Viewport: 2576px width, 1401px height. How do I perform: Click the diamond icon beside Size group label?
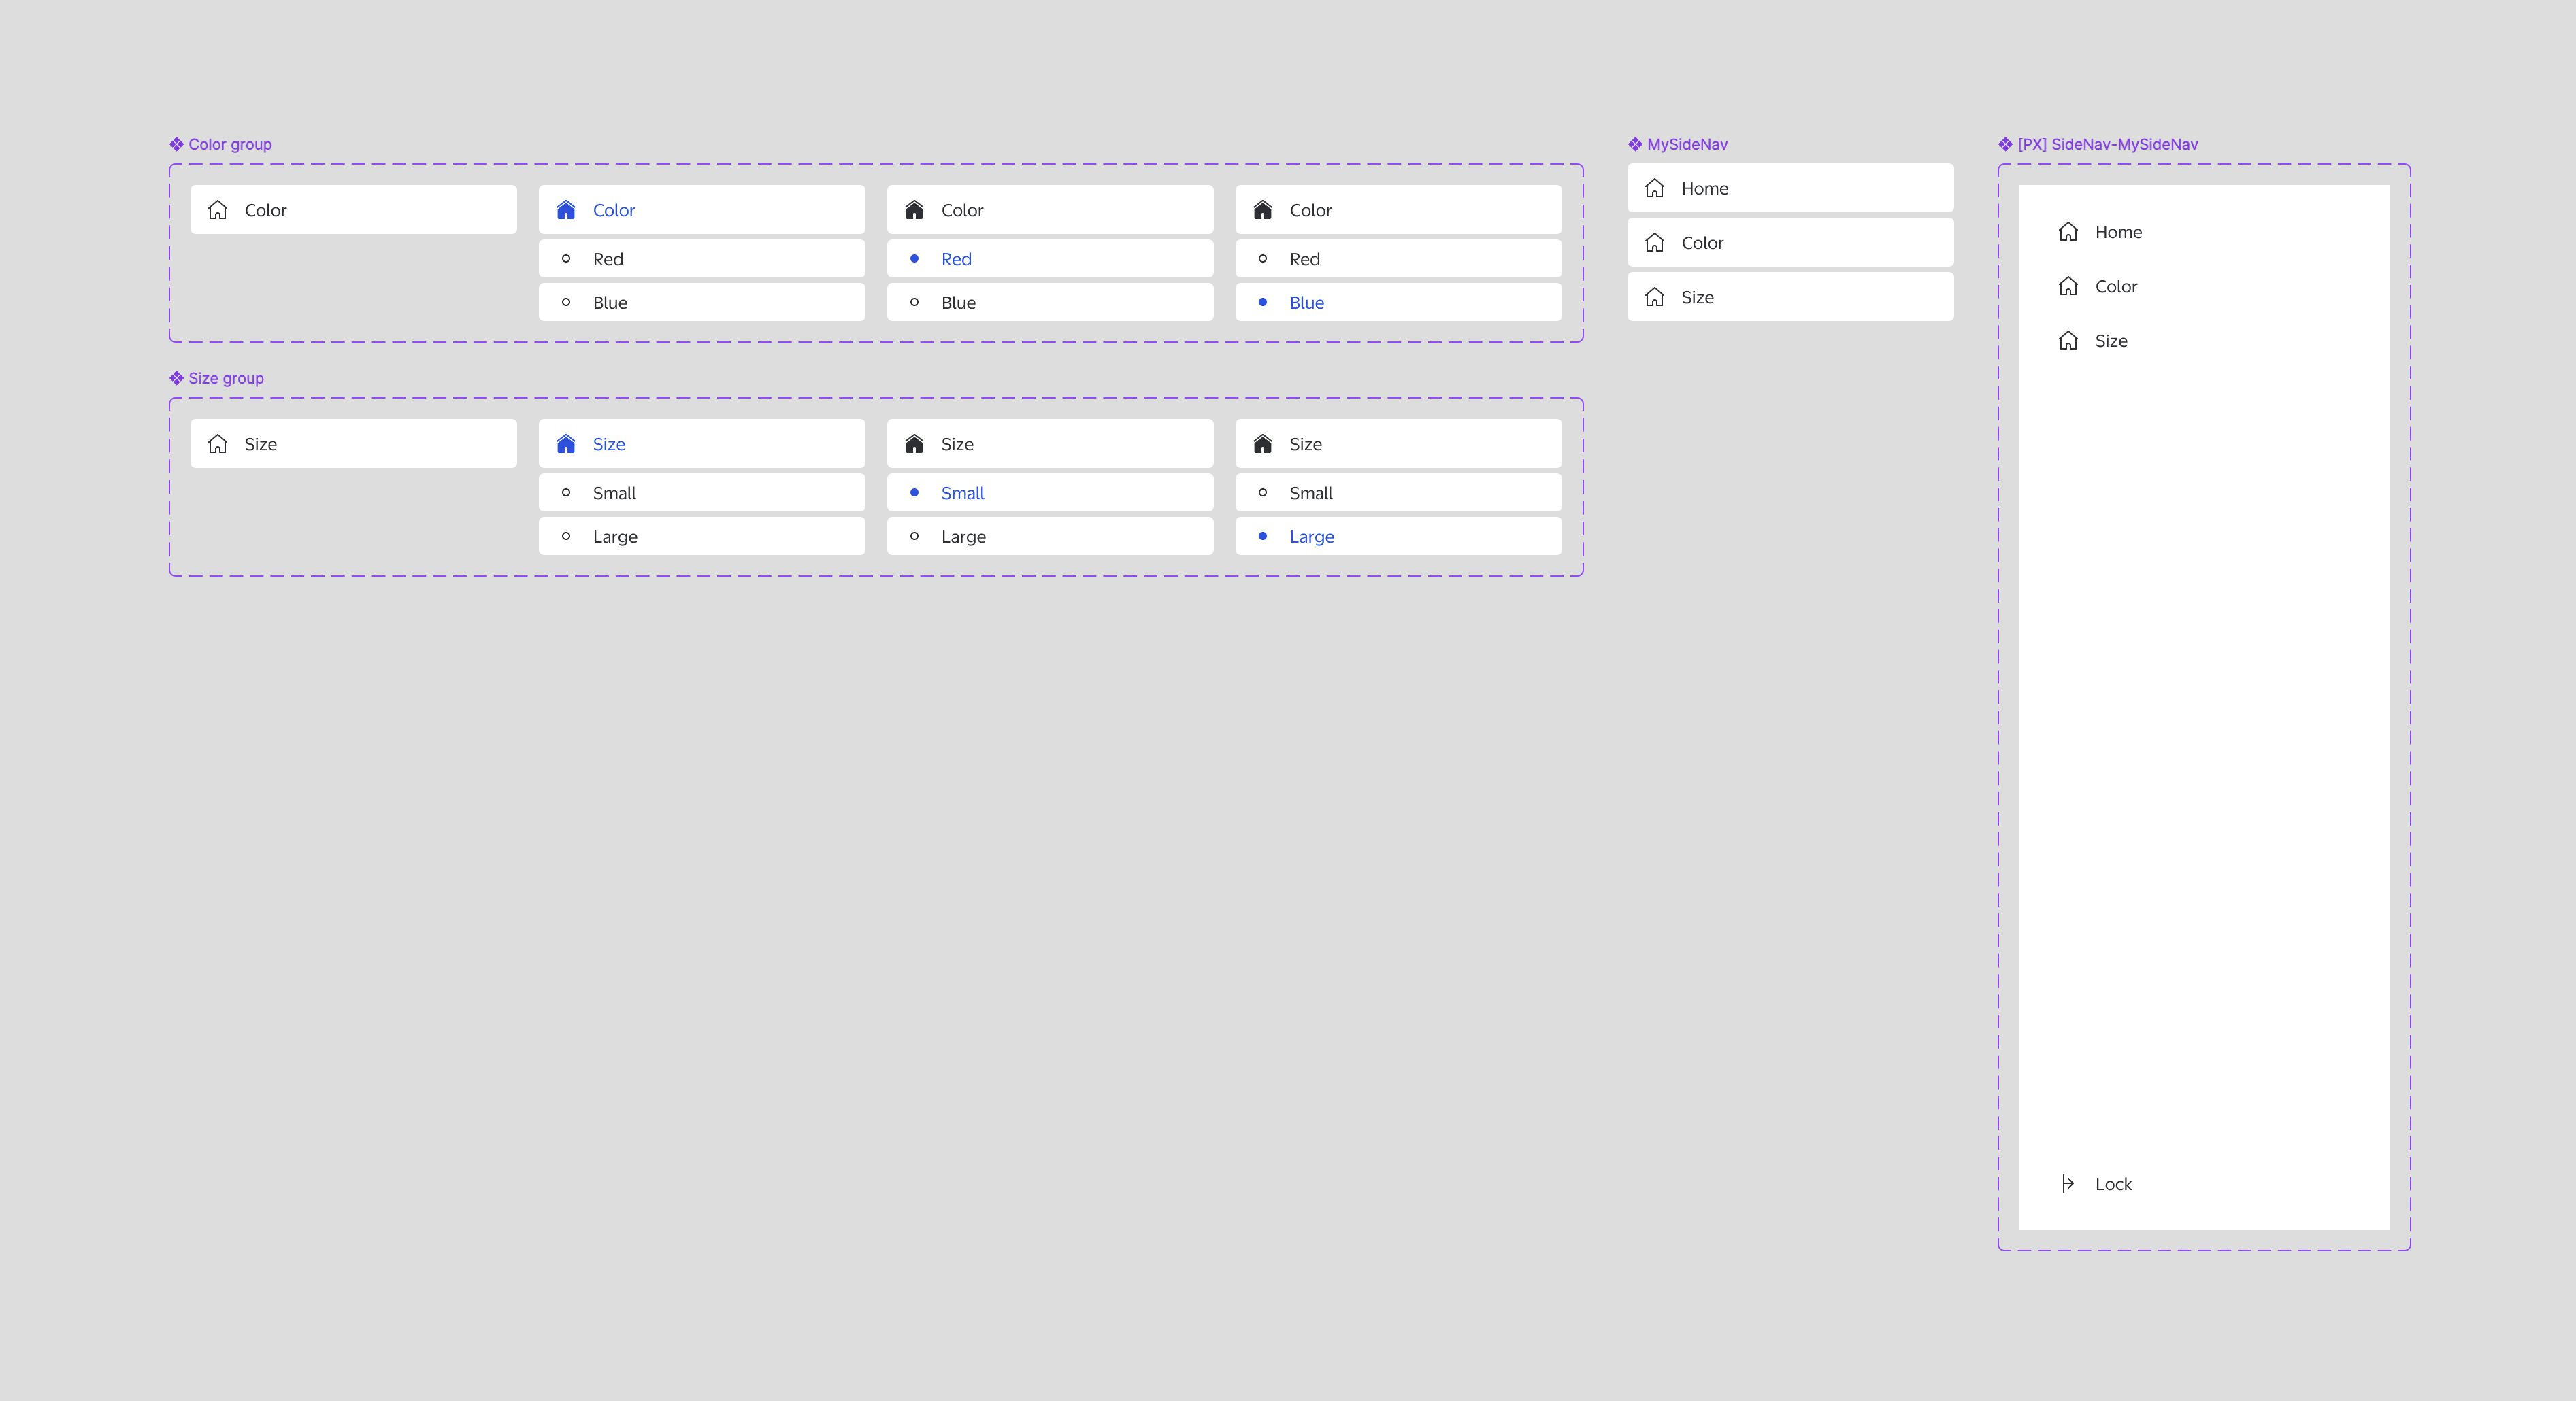coord(176,377)
